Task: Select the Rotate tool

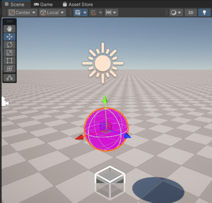Action: [9, 45]
